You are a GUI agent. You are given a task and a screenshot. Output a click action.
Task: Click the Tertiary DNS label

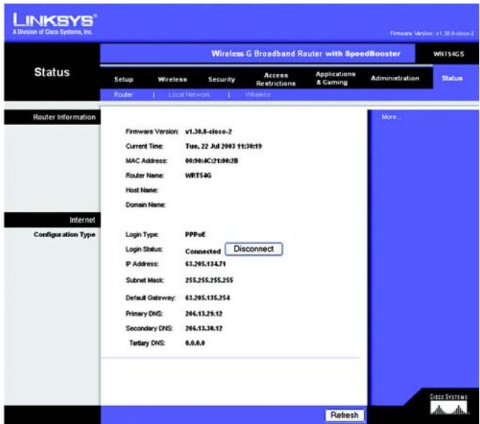(148, 343)
